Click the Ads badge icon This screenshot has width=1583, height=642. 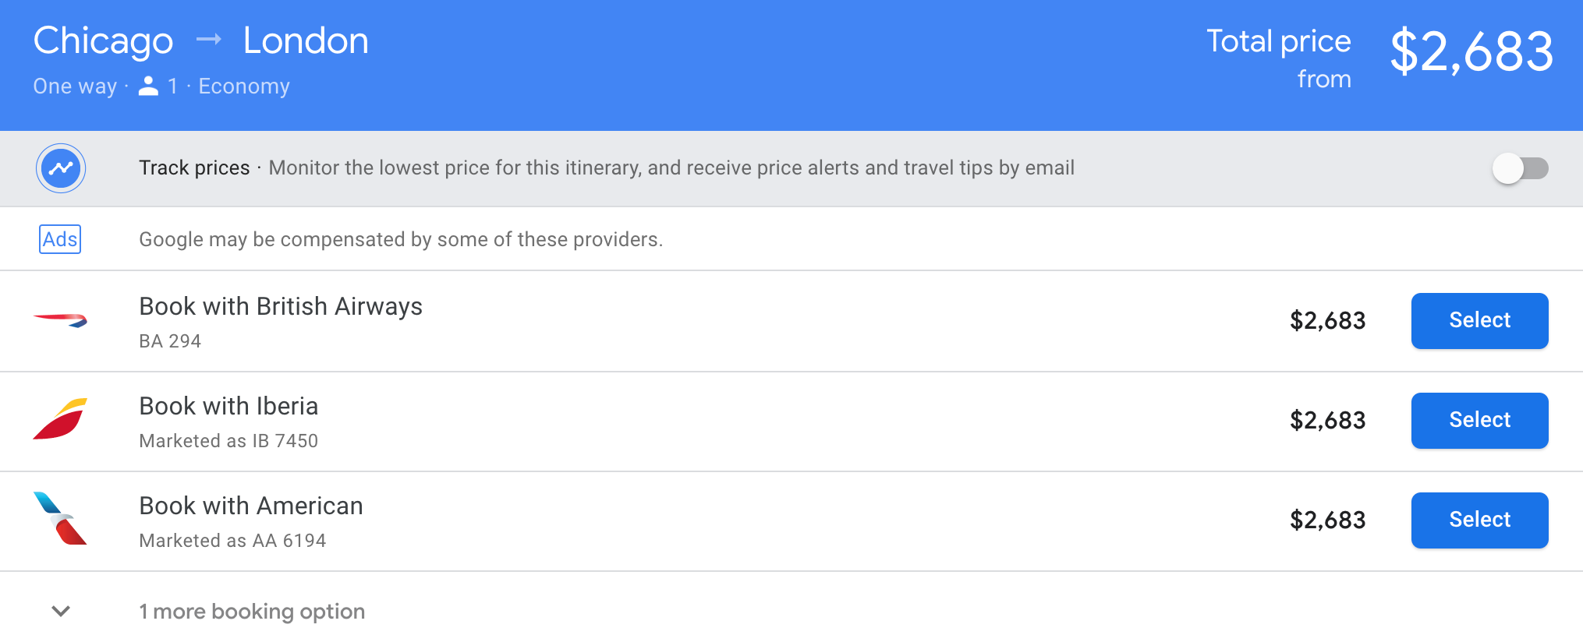coord(60,239)
